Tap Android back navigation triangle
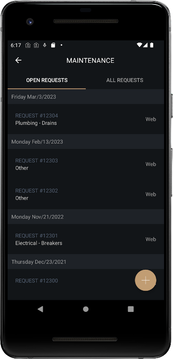The image size is (173, 359). 40,309
